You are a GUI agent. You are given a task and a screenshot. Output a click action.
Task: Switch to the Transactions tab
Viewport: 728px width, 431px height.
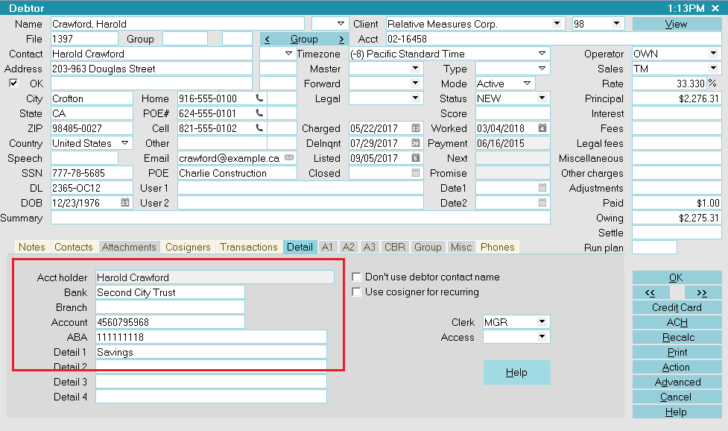point(249,247)
